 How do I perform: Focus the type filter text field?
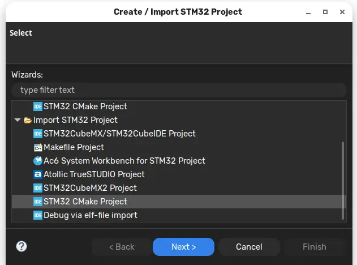point(179,90)
